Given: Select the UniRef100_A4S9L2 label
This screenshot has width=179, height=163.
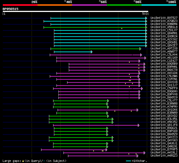Looking at the screenshot, I should pos(164,153).
